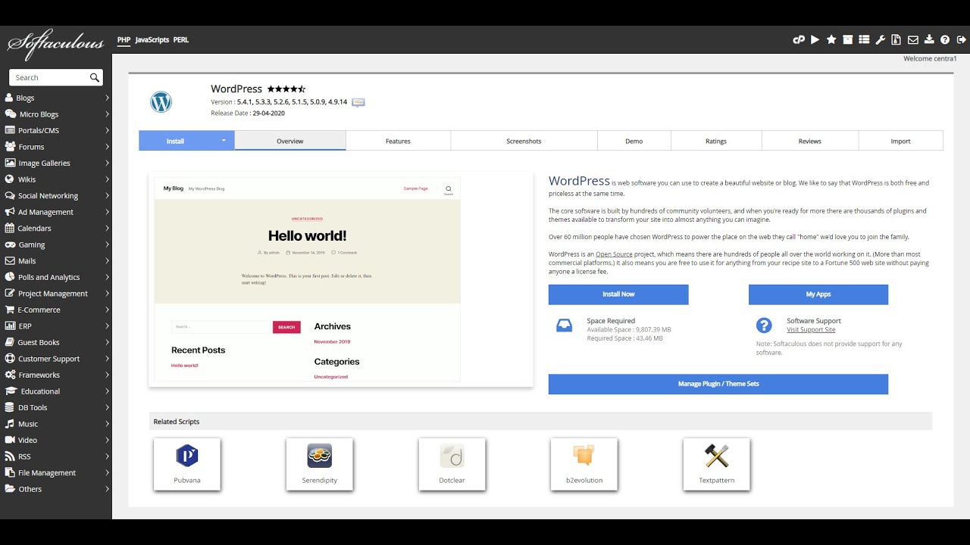Screen dimensions: 970x545
Task: Open the Visit Support Site link
Action: (x=811, y=330)
